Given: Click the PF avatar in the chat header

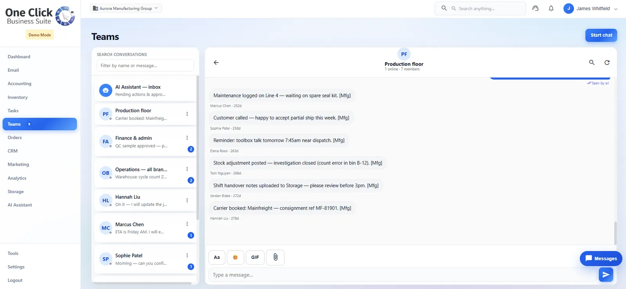Looking at the screenshot, I should coord(404,54).
